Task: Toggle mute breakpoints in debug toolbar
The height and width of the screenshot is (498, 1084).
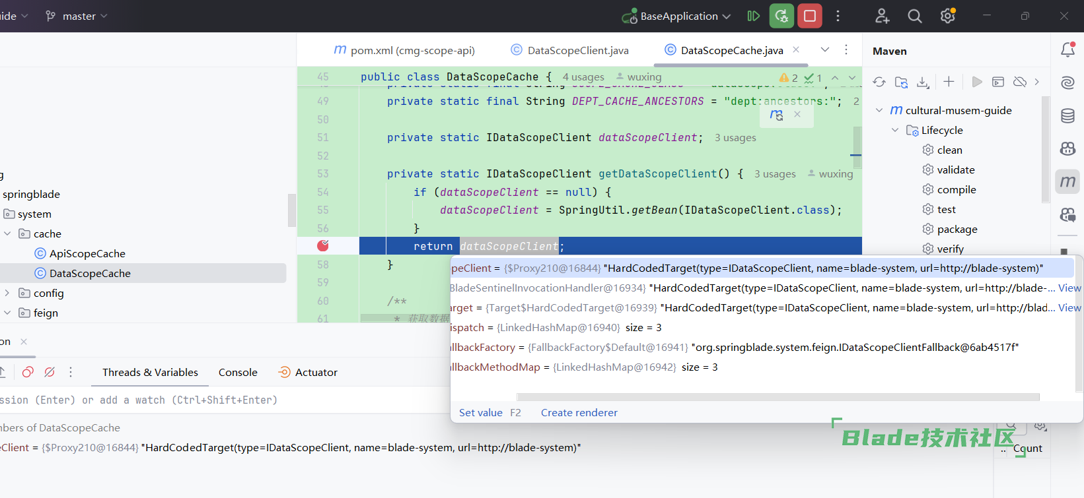Action: (50, 372)
